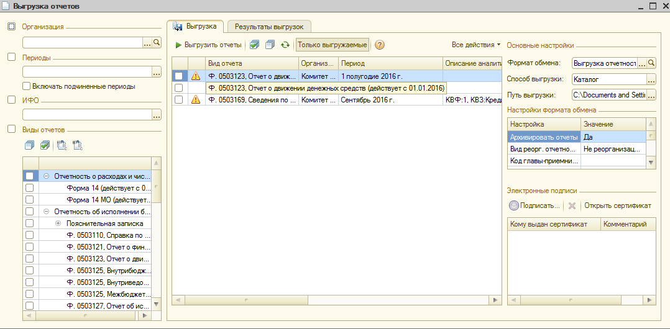
Task: Click the Вид отчета column header
Action: coord(252,63)
